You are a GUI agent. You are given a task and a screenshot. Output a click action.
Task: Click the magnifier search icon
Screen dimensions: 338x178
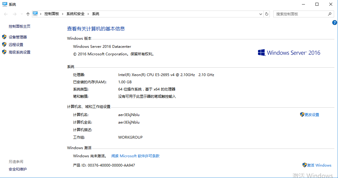click(x=330, y=14)
